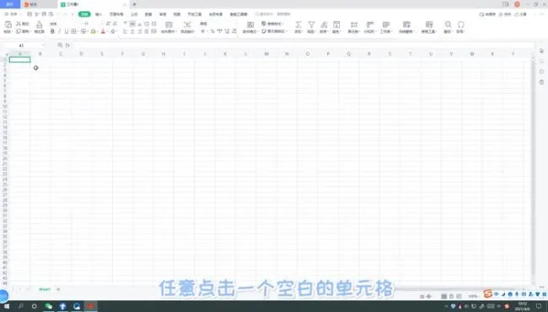
Task: Switch to normal view in status bar
Action: [443, 296]
